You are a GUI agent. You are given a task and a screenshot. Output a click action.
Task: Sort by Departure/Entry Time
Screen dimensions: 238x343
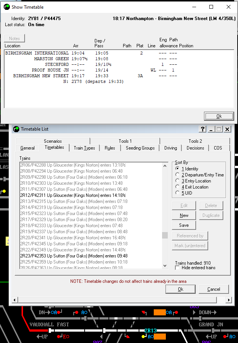(177, 175)
